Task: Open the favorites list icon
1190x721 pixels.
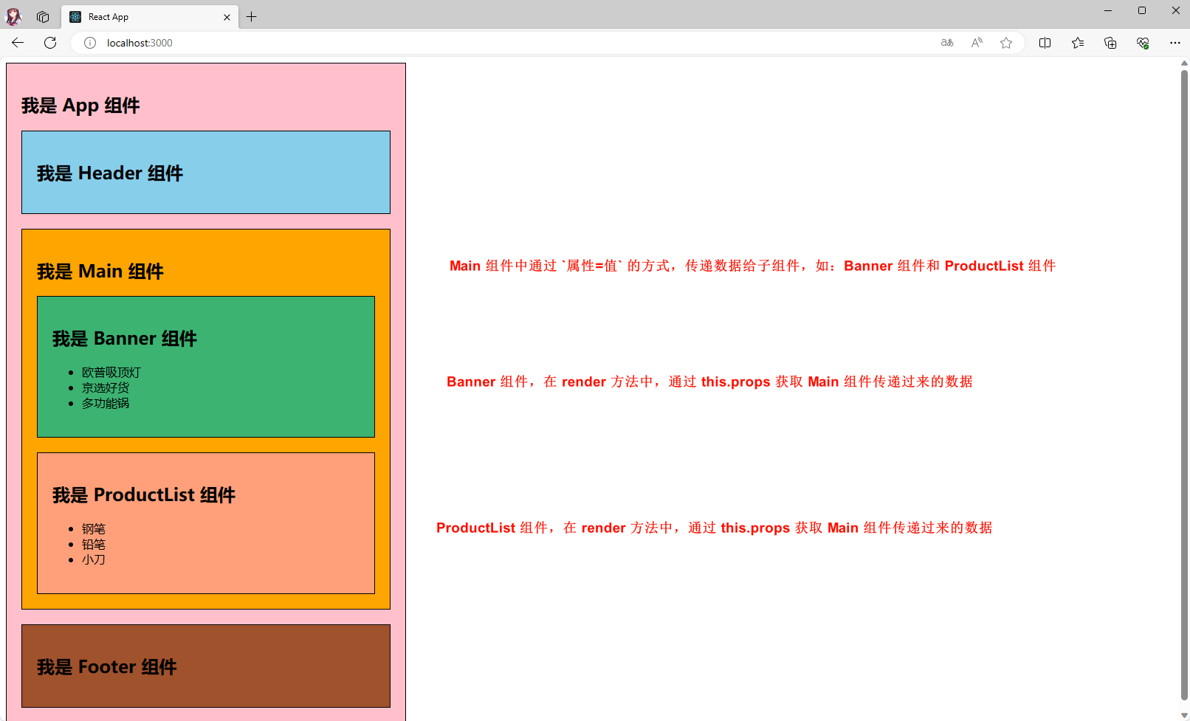Action: (1078, 43)
